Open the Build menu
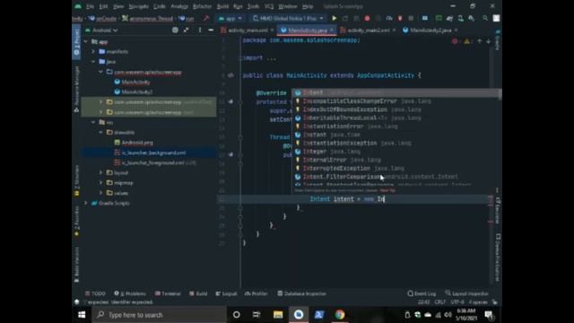 [222, 6]
